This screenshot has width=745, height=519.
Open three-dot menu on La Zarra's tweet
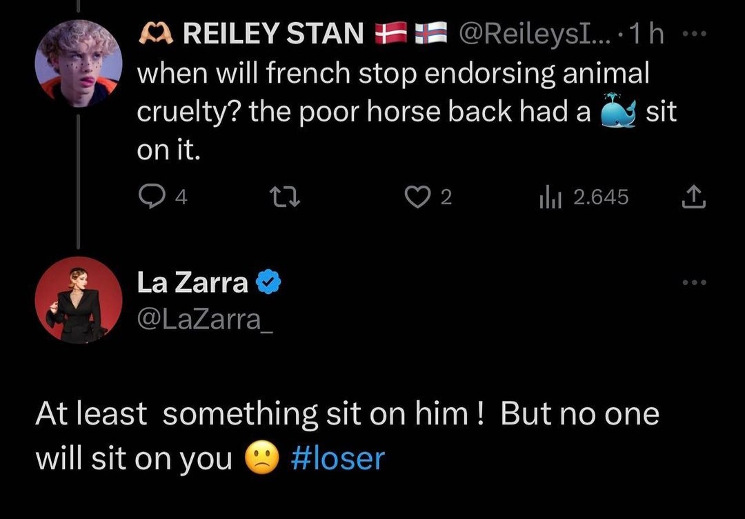[695, 283]
